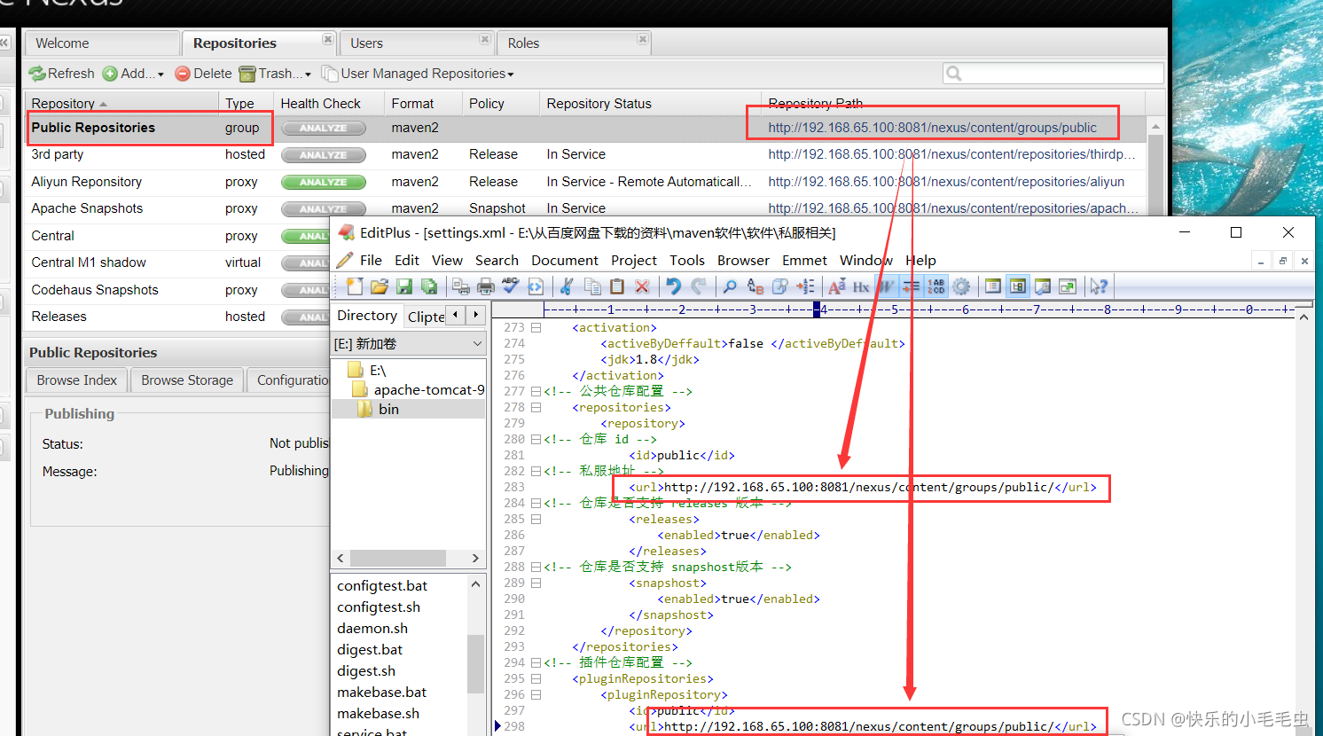
Task: Close the Repositories tab with its x
Action: [x=328, y=40]
